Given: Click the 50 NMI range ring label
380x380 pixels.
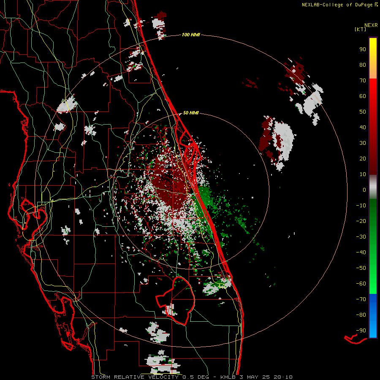Looking at the screenshot, I should click(191, 113).
